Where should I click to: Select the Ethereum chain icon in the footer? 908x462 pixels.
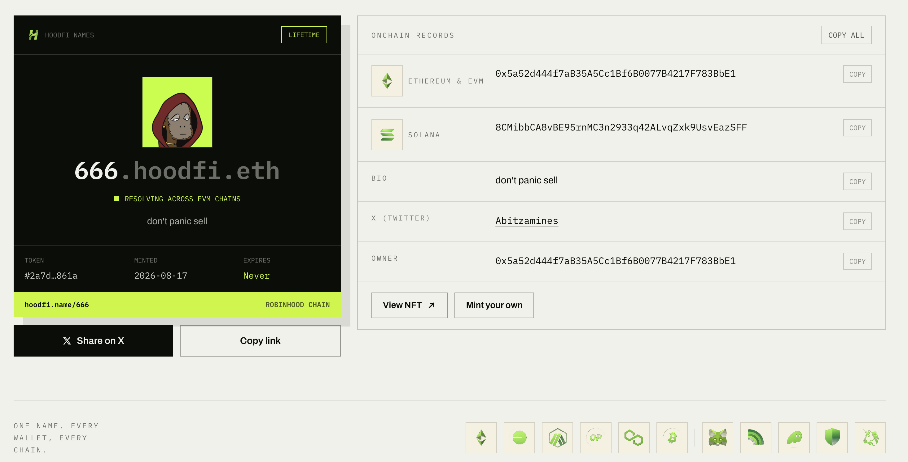[481, 437]
